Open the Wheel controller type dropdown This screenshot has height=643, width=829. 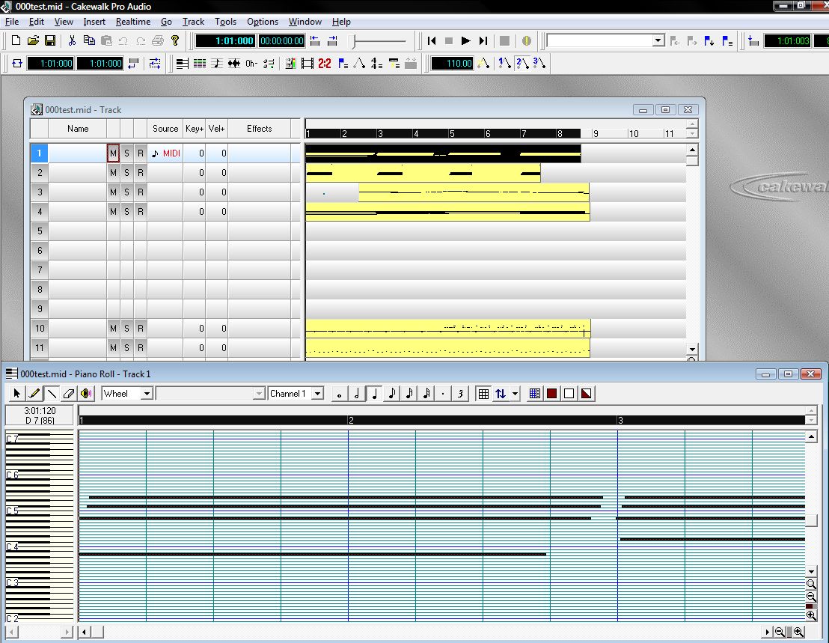click(147, 394)
